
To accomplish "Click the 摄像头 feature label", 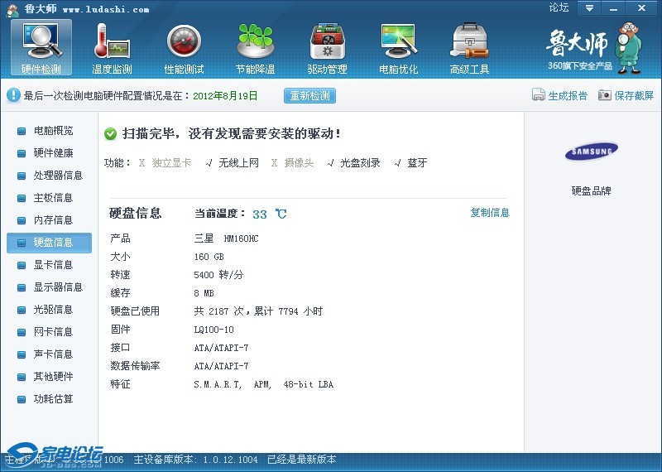I will [x=299, y=162].
